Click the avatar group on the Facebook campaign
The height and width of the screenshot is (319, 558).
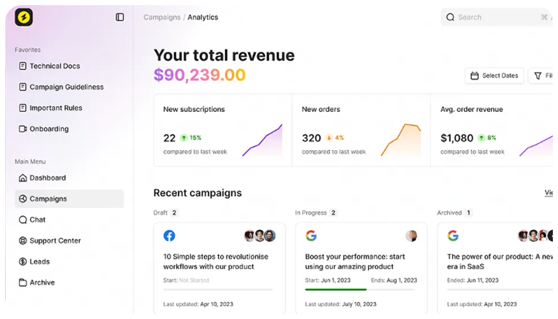pos(260,236)
